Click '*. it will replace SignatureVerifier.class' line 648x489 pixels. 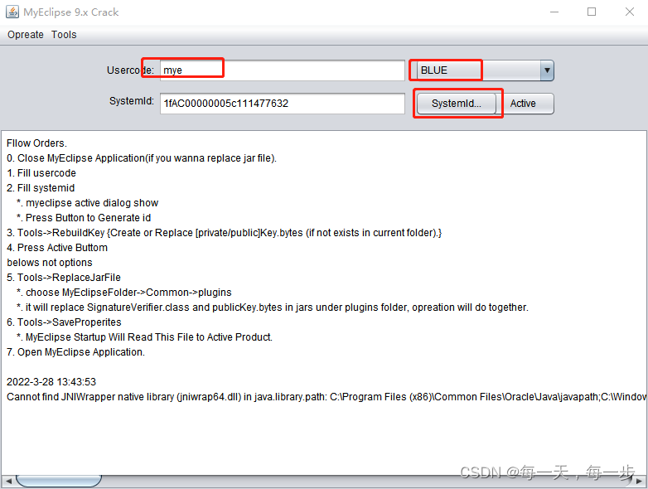tap(273, 307)
